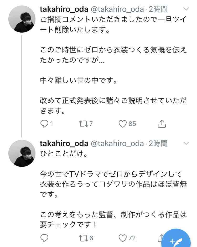The width and height of the screenshot is (197, 247).
Task: Tap the blue compose new tweet button
Action: click(x=177, y=240)
